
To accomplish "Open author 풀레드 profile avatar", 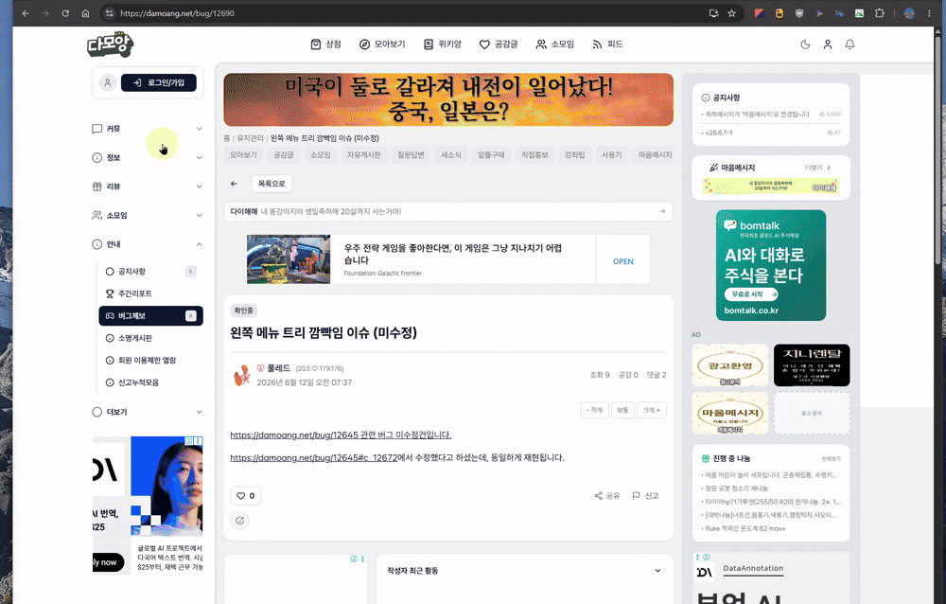I will [x=242, y=375].
